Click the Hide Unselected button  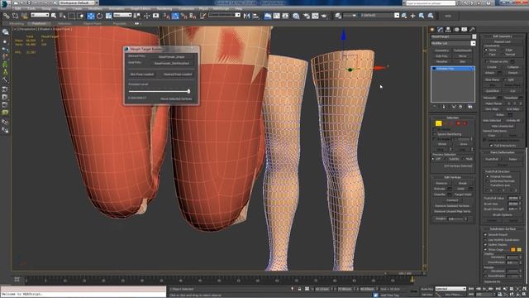tap(502, 126)
